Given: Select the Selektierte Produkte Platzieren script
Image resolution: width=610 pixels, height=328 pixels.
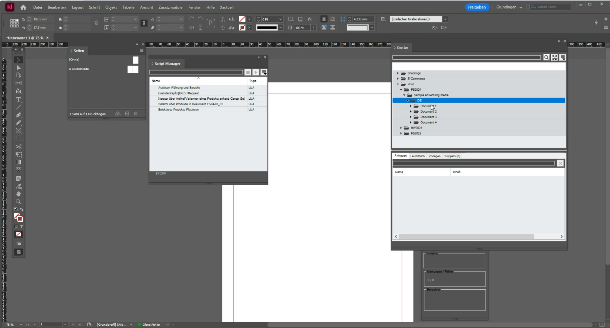Looking at the screenshot, I should pos(179,110).
